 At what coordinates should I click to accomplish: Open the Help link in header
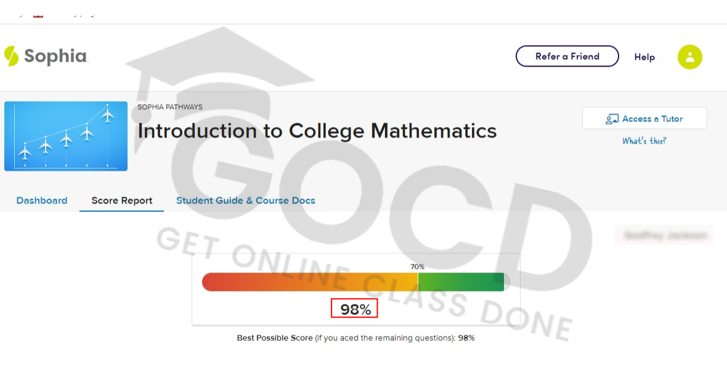[644, 57]
